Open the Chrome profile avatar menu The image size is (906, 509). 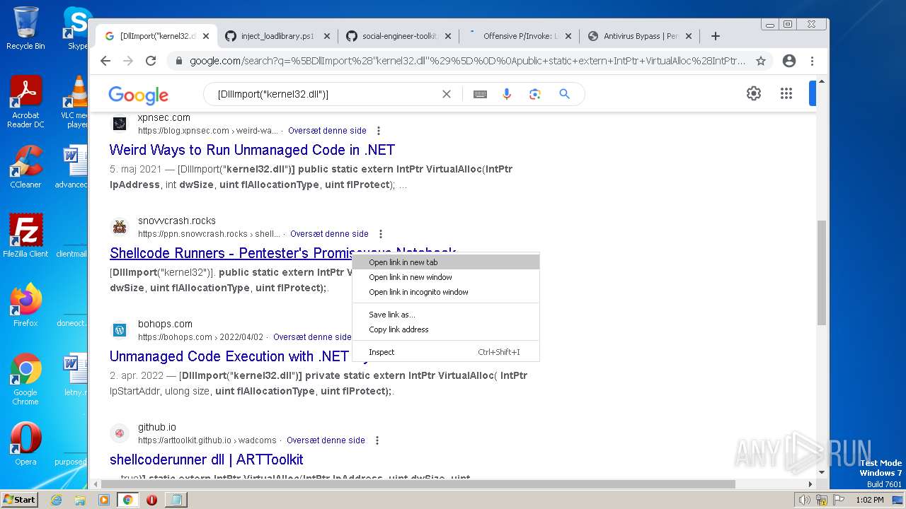click(789, 61)
